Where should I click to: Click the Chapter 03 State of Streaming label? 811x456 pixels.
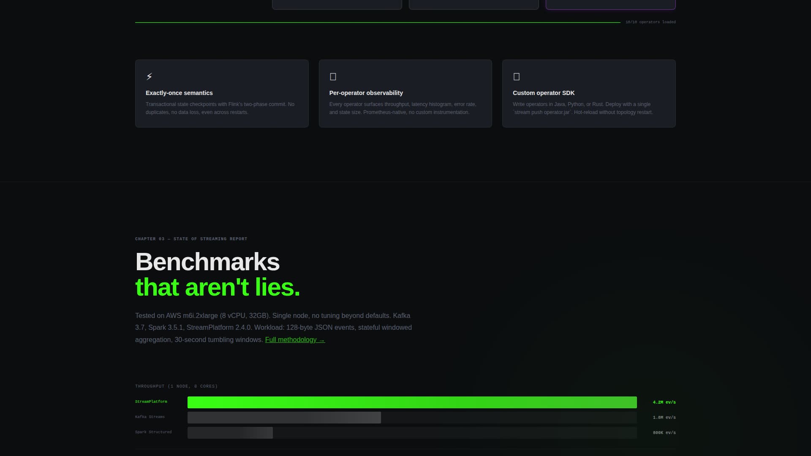point(191,239)
